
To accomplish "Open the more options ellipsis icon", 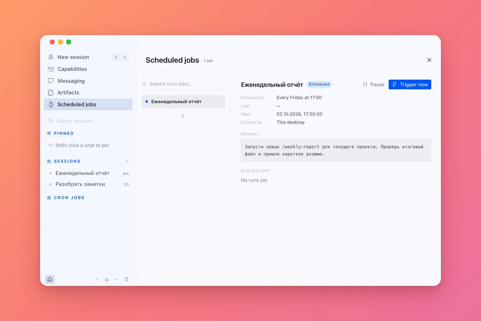I will pos(116,279).
